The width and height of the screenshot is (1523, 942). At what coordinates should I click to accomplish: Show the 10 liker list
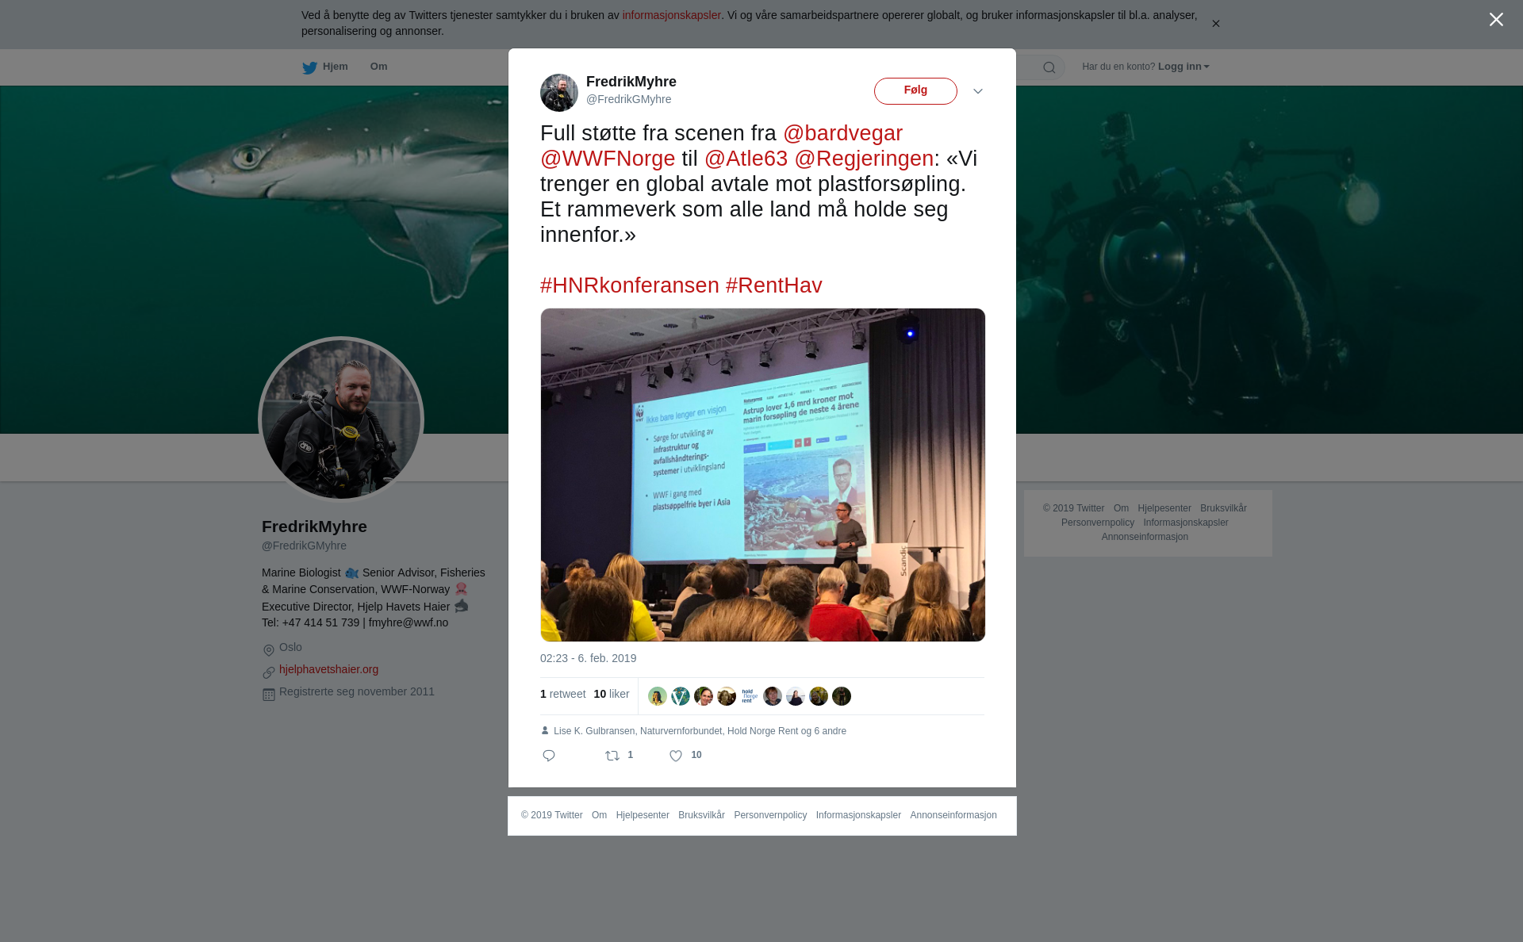pyautogui.click(x=612, y=694)
